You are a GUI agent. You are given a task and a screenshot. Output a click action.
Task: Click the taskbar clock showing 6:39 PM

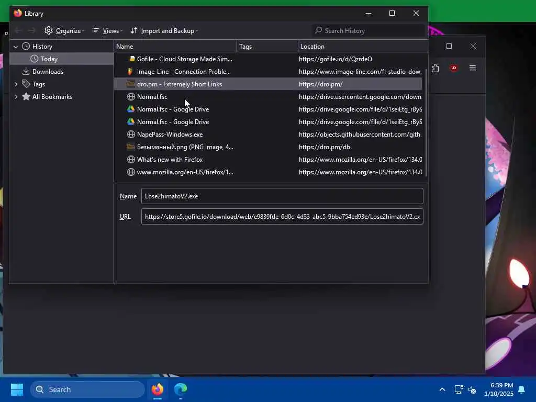tap(499, 389)
